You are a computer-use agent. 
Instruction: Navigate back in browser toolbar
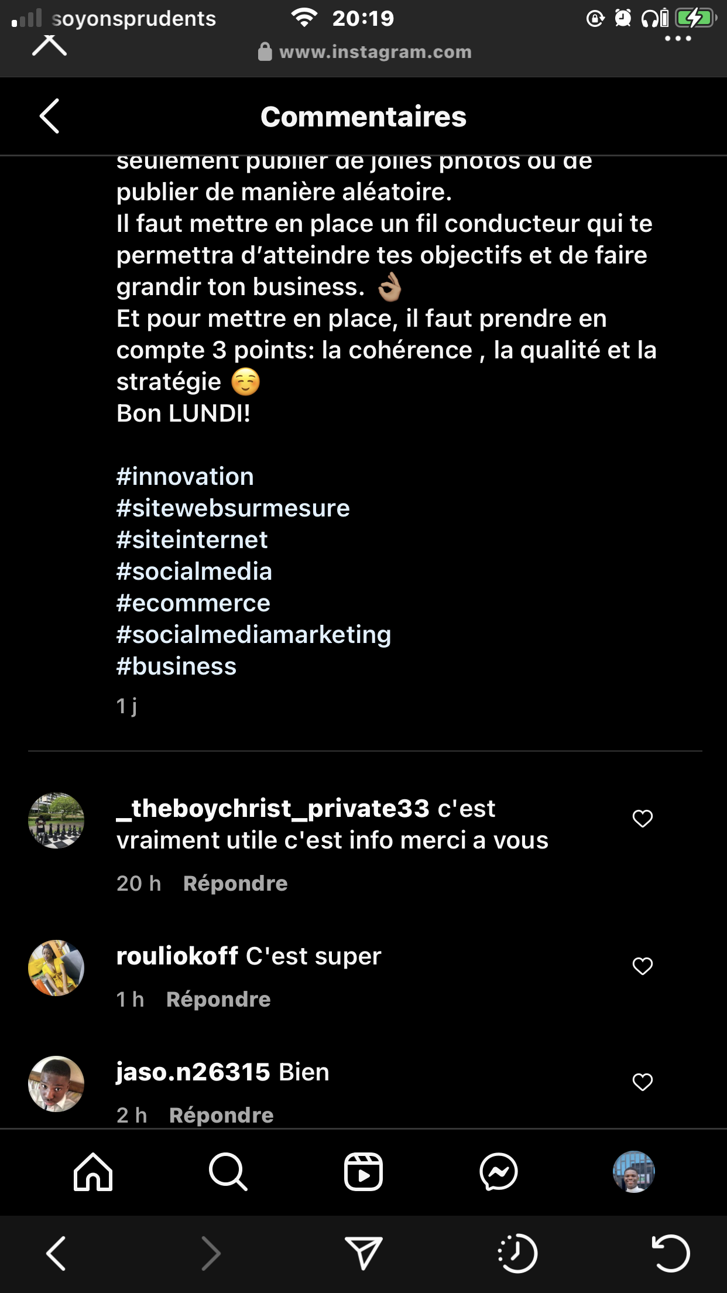tap(56, 1253)
